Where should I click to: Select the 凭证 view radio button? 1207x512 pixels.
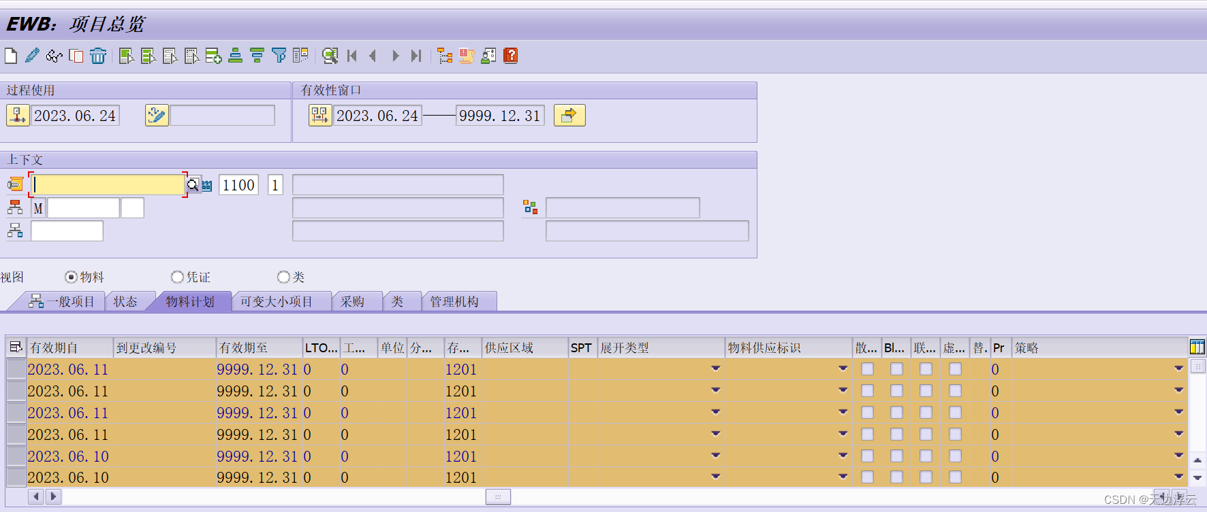[x=177, y=277]
